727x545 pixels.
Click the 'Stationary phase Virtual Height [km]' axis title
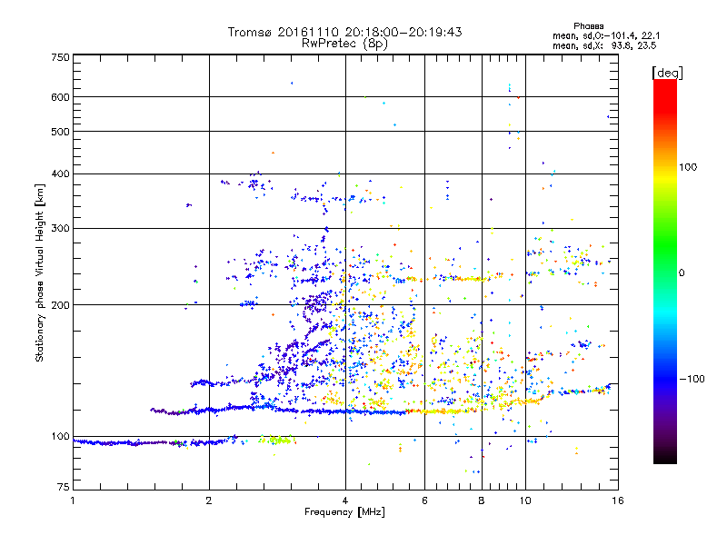coord(40,272)
